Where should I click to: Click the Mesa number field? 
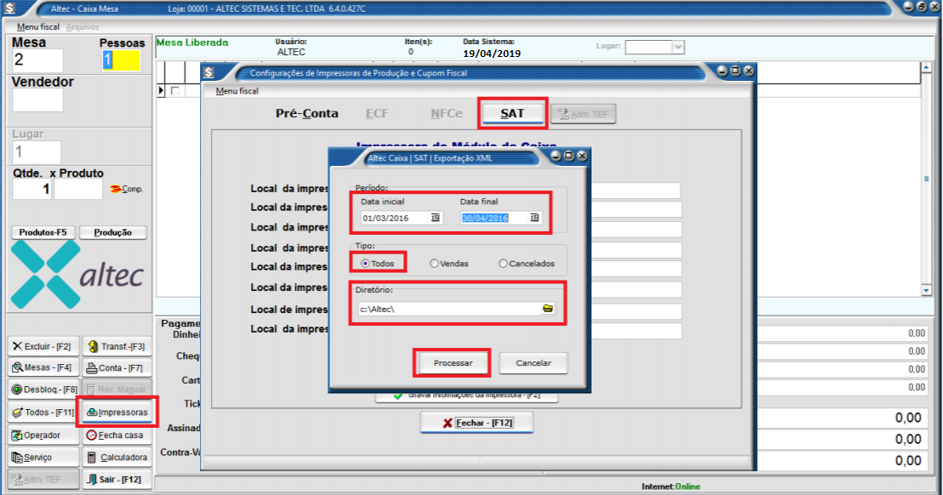tap(37, 60)
